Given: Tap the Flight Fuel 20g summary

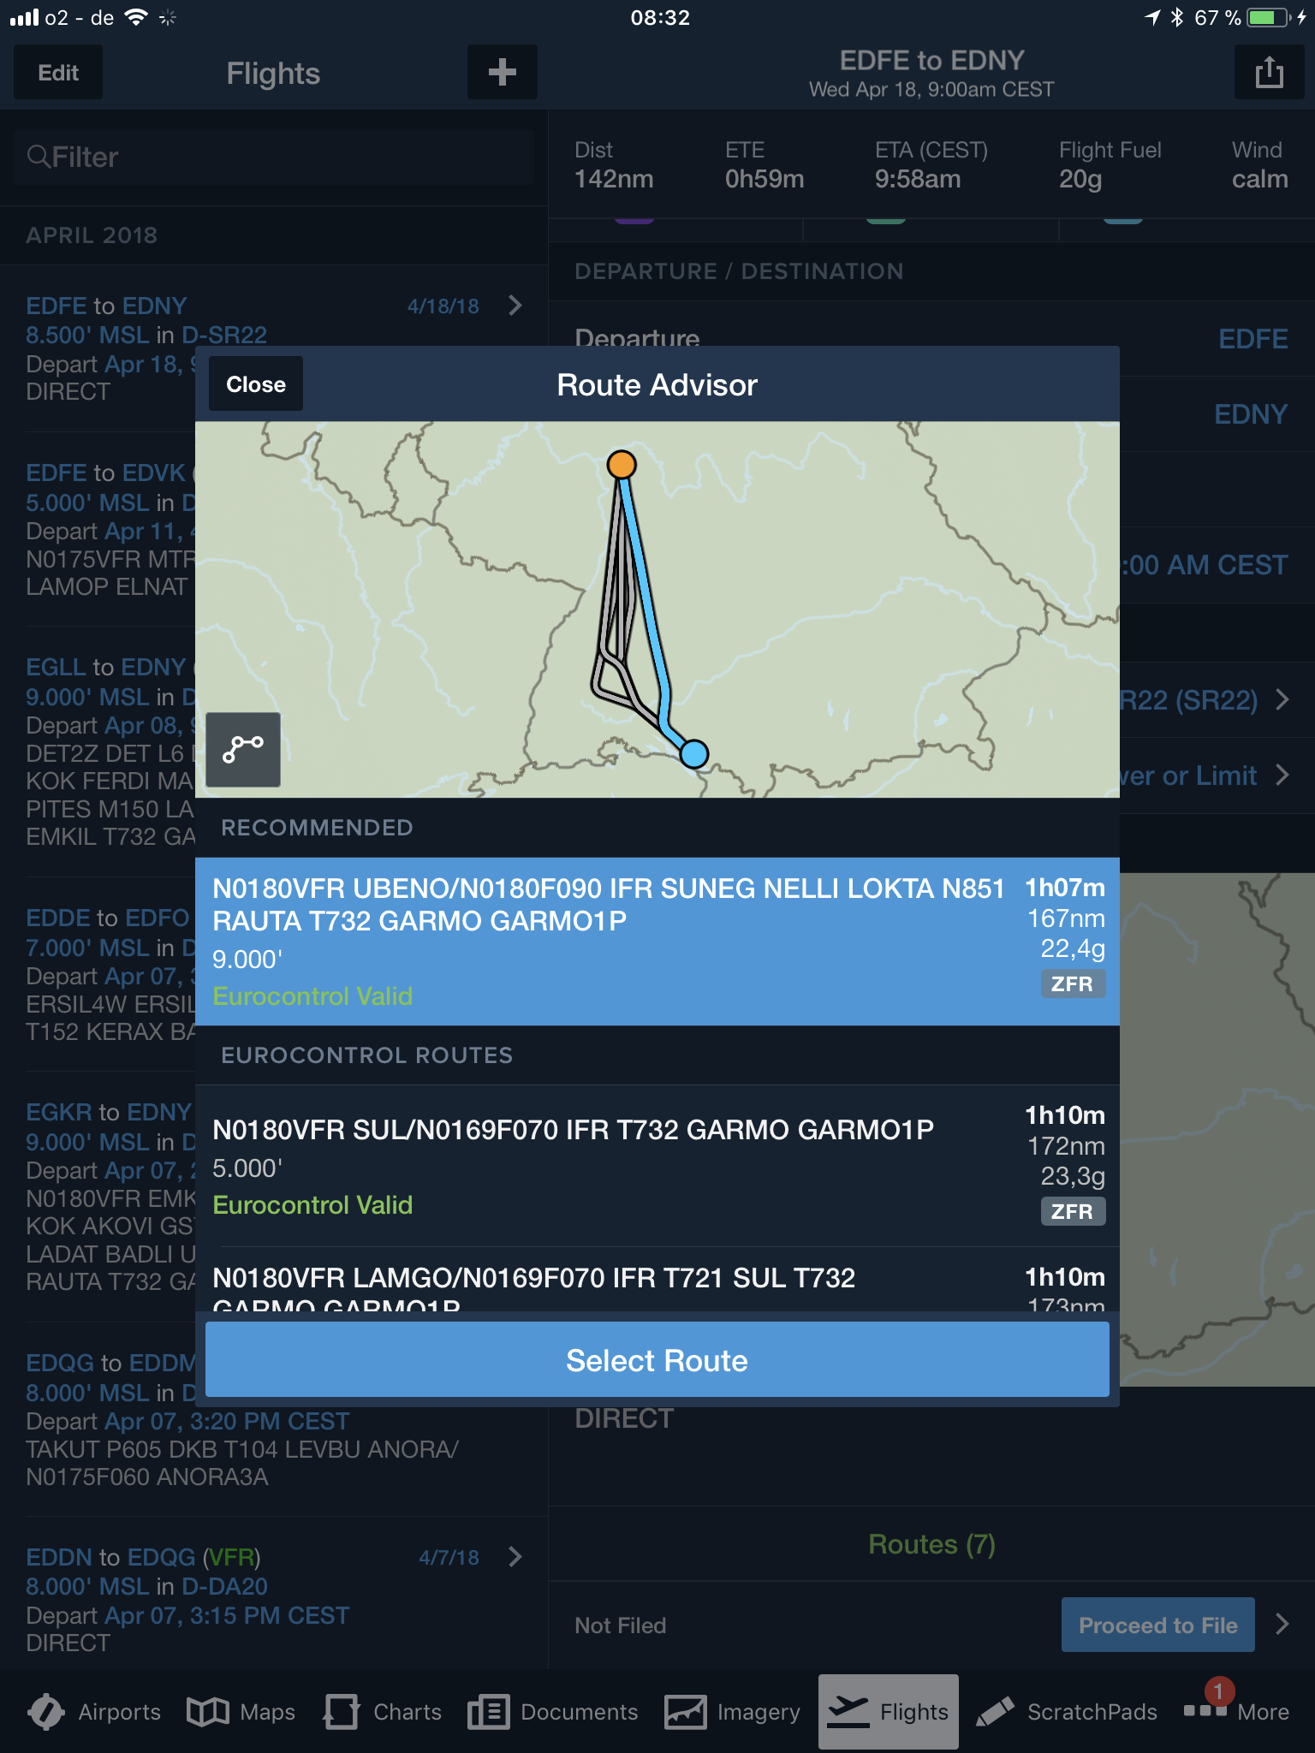Looking at the screenshot, I should tap(1110, 165).
